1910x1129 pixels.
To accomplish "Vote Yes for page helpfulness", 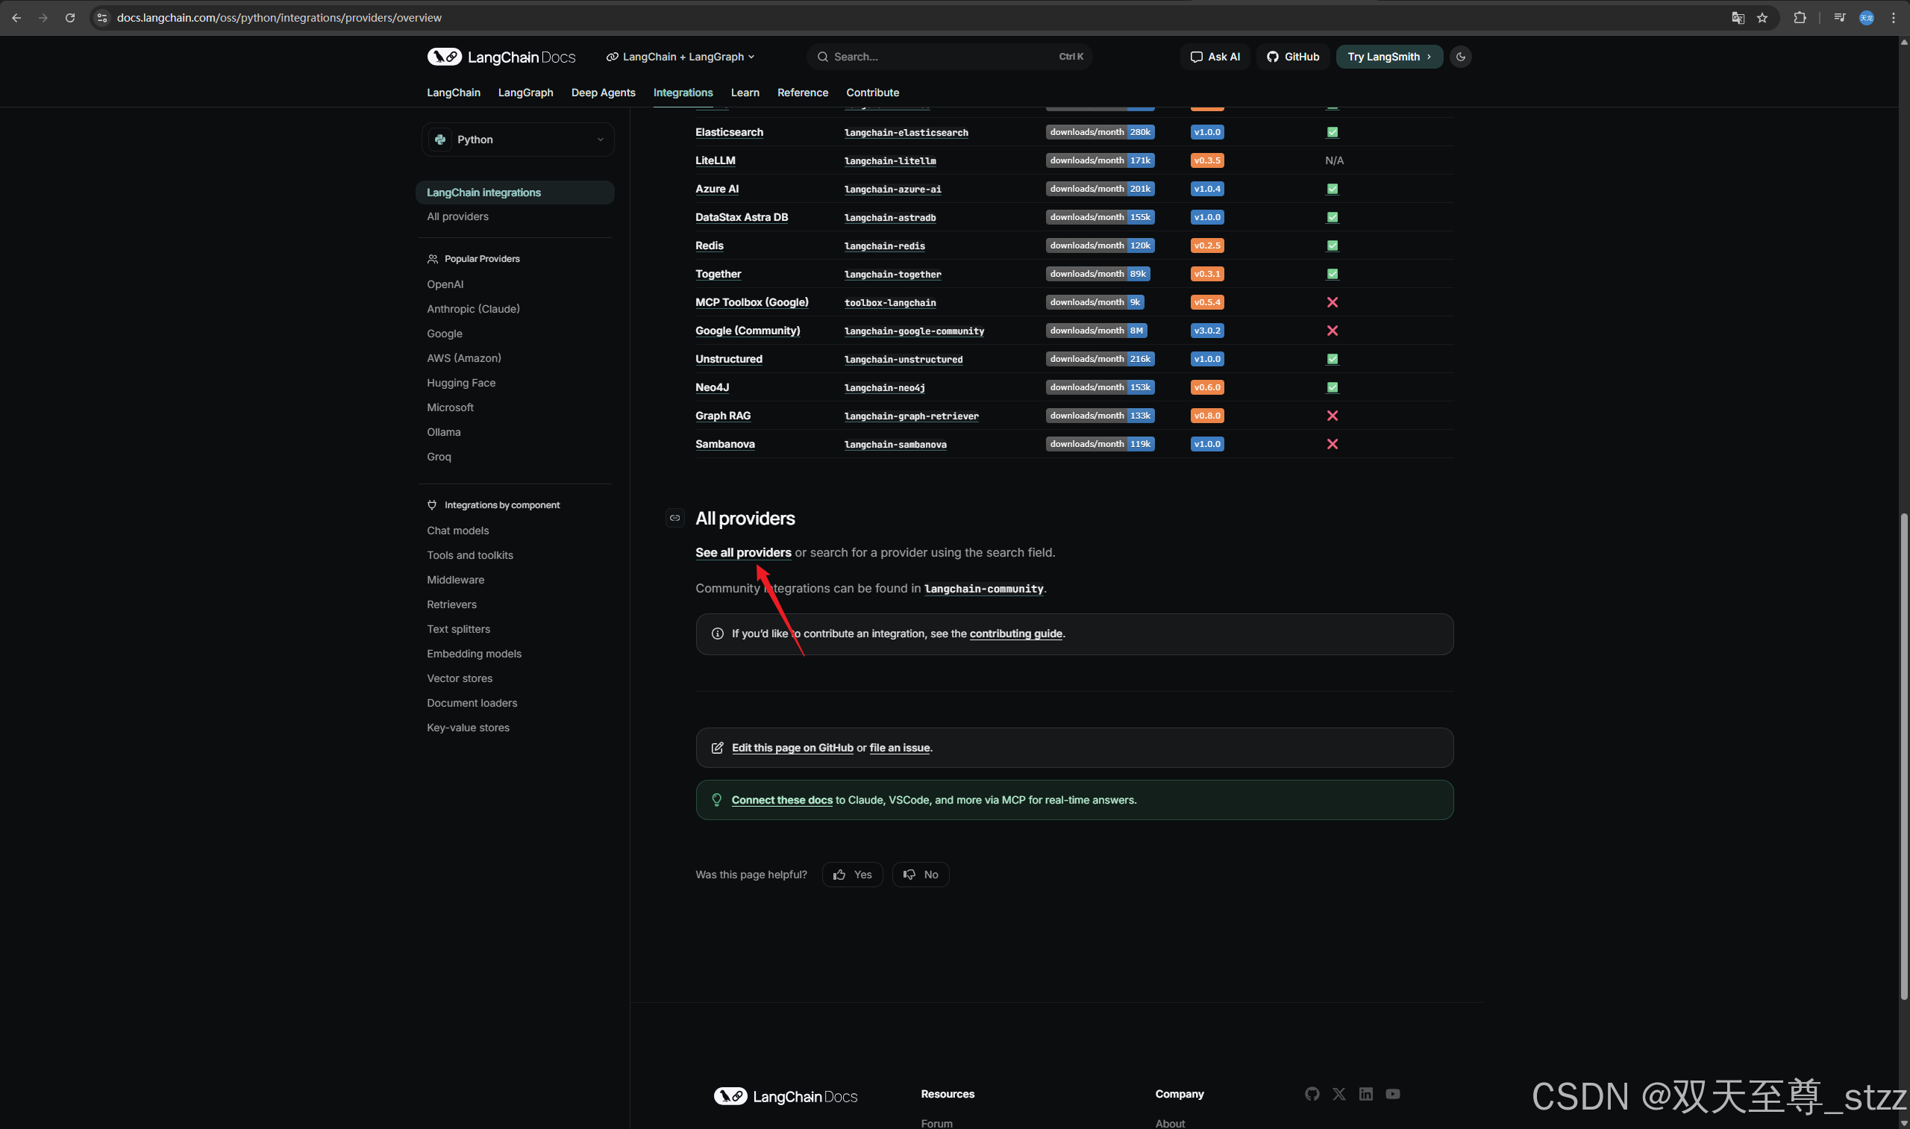I will [x=853, y=875].
